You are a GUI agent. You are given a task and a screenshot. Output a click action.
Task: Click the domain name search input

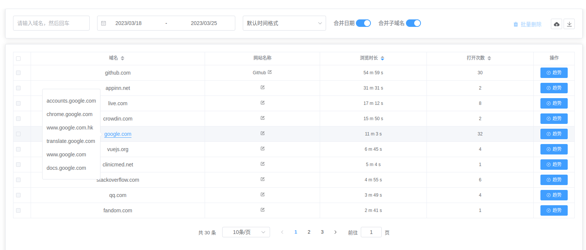[x=51, y=23]
